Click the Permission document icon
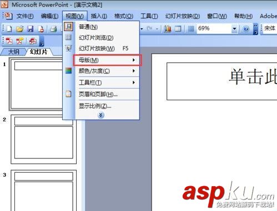Viewport: 277px width, 211px height. [41, 29]
